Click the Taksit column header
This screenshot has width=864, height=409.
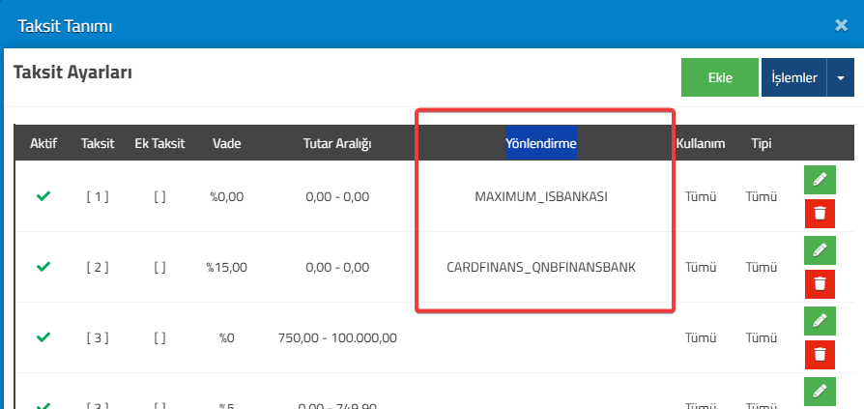[x=98, y=144]
